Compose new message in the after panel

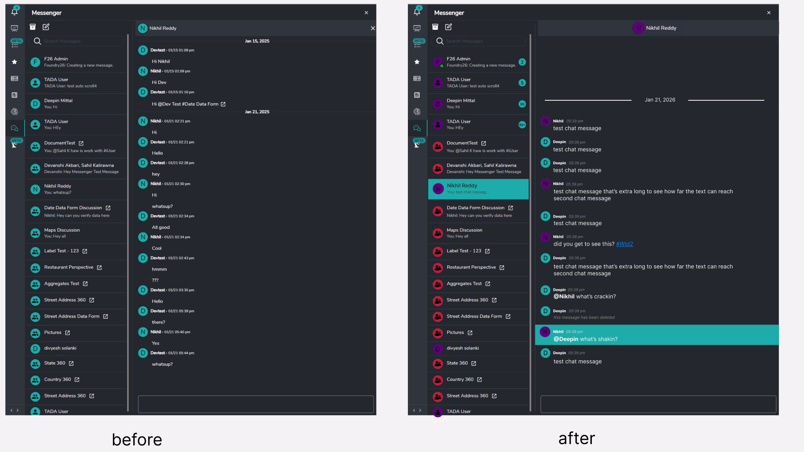[448, 27]
